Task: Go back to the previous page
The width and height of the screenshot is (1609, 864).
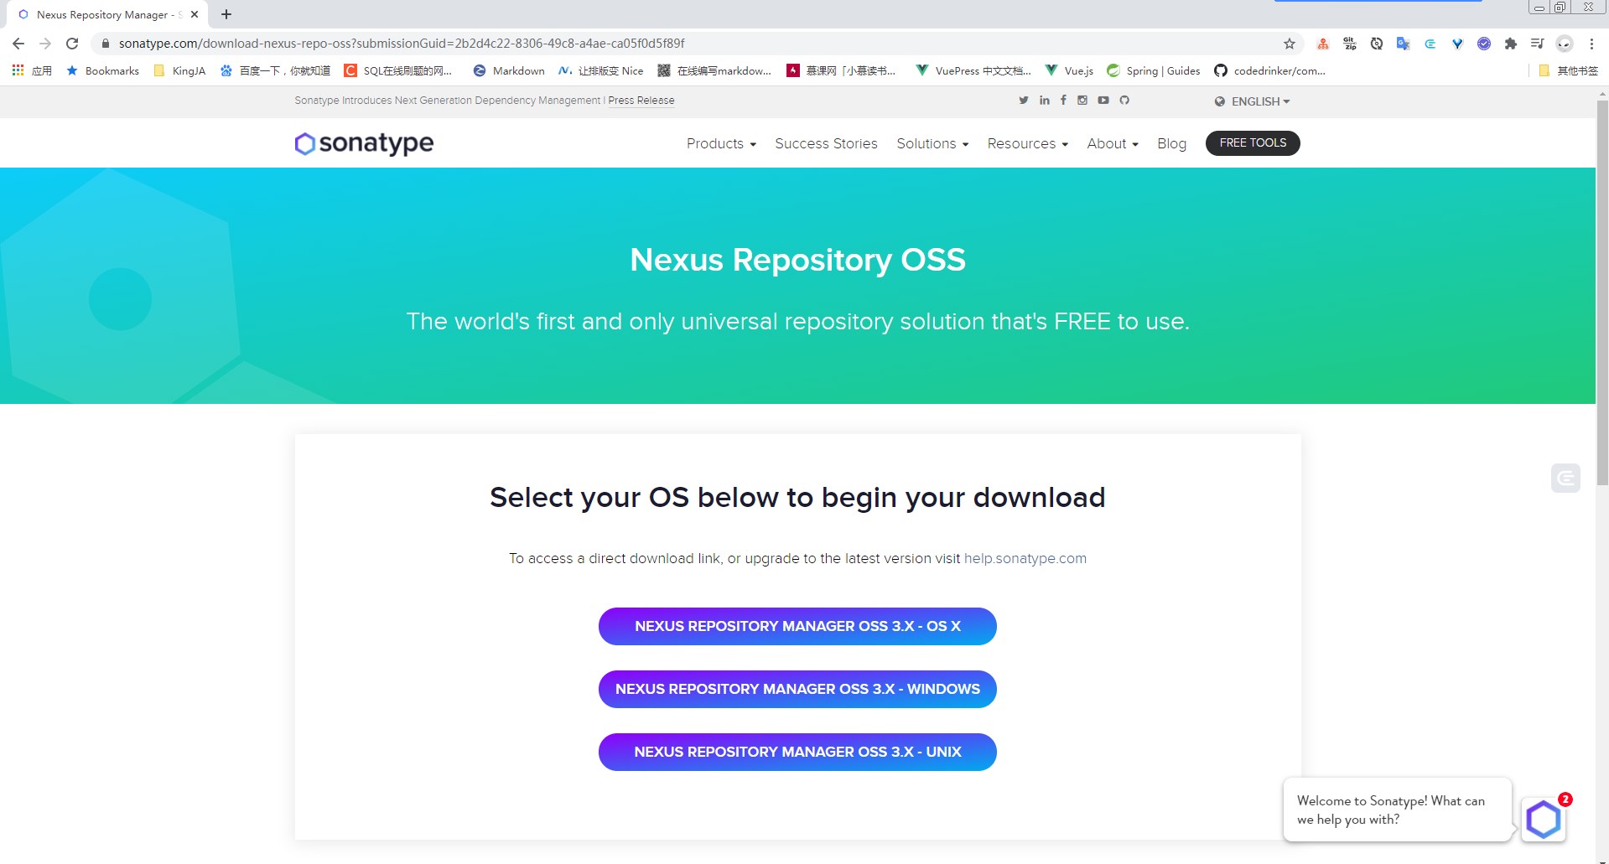Action: (x=18, y=44)
